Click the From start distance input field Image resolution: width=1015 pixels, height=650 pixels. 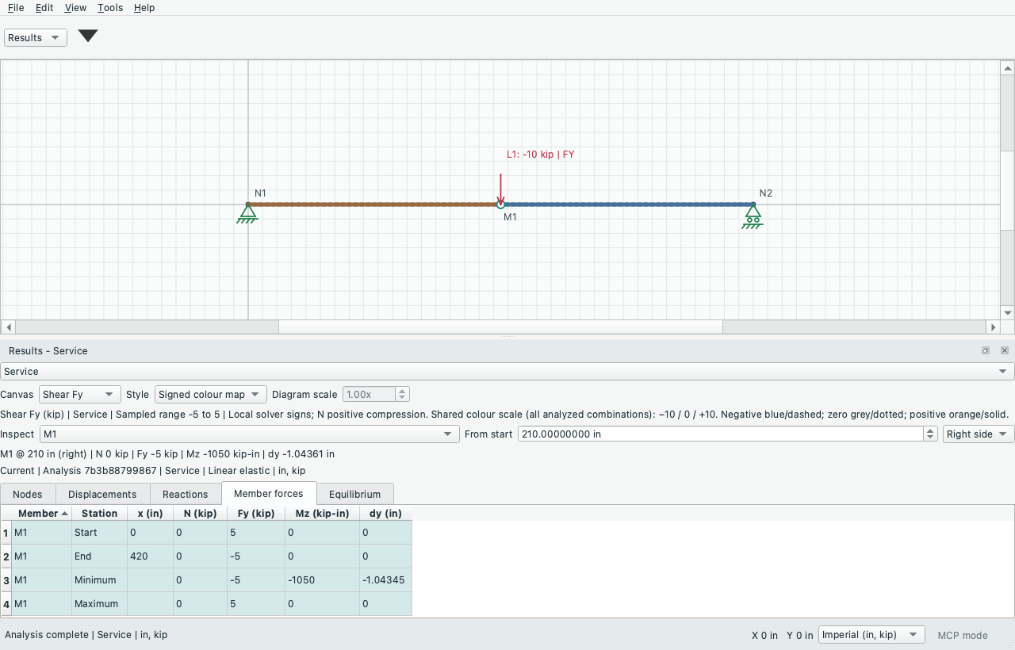pos(721,434)
